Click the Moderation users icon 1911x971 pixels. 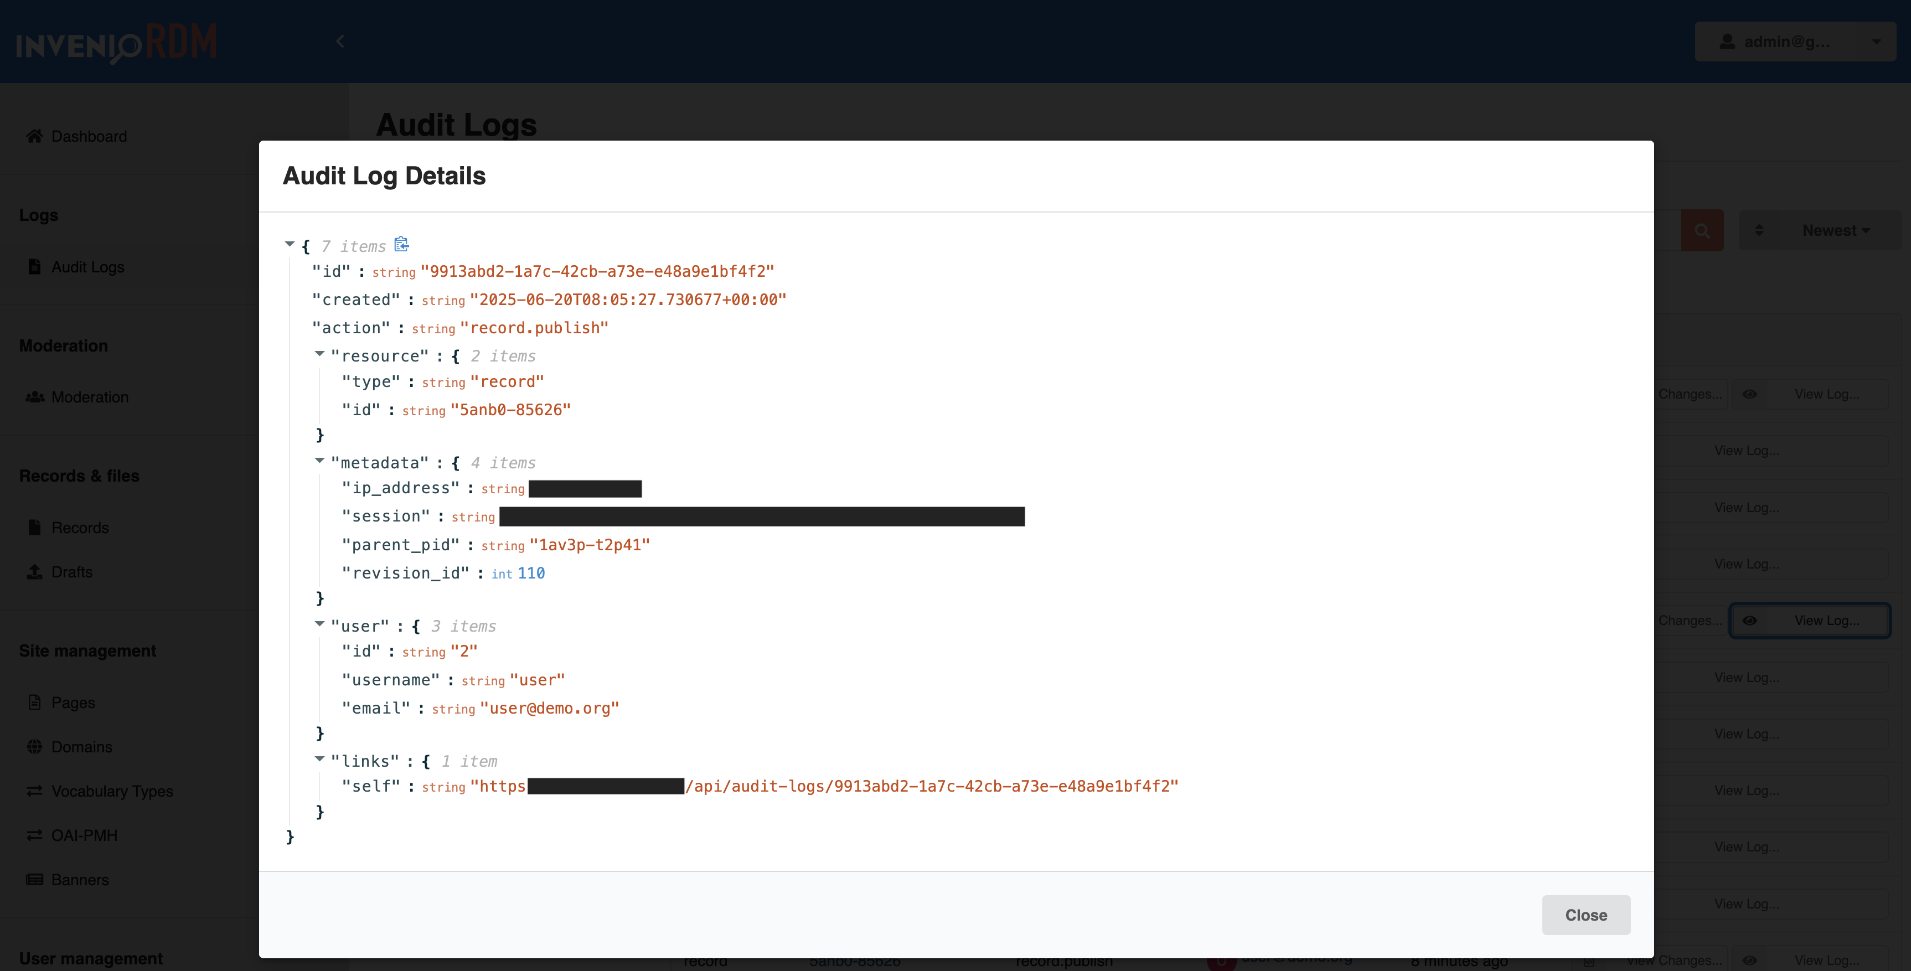[35, 397]
